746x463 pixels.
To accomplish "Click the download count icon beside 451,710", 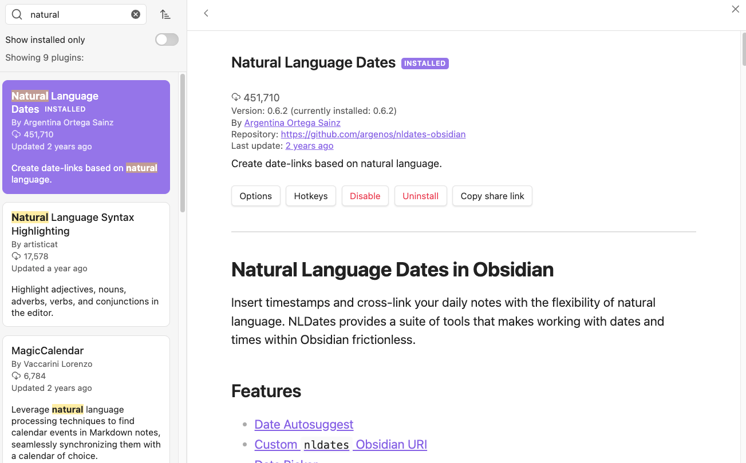I will (236, 97).
